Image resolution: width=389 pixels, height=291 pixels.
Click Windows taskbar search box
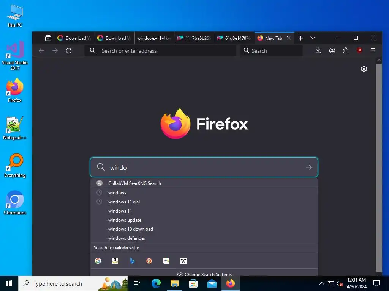click(73, 283)
